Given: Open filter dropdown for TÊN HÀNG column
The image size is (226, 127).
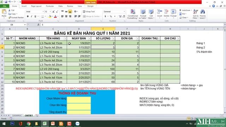Looking at the screenshot, I should tap(65, 38).
